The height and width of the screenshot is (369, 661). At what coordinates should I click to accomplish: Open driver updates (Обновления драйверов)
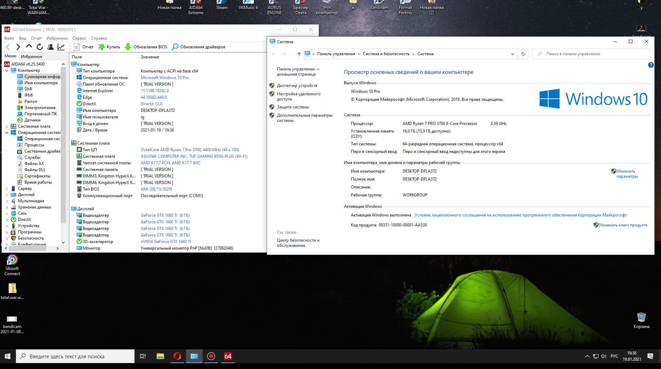tap(199, 47)
